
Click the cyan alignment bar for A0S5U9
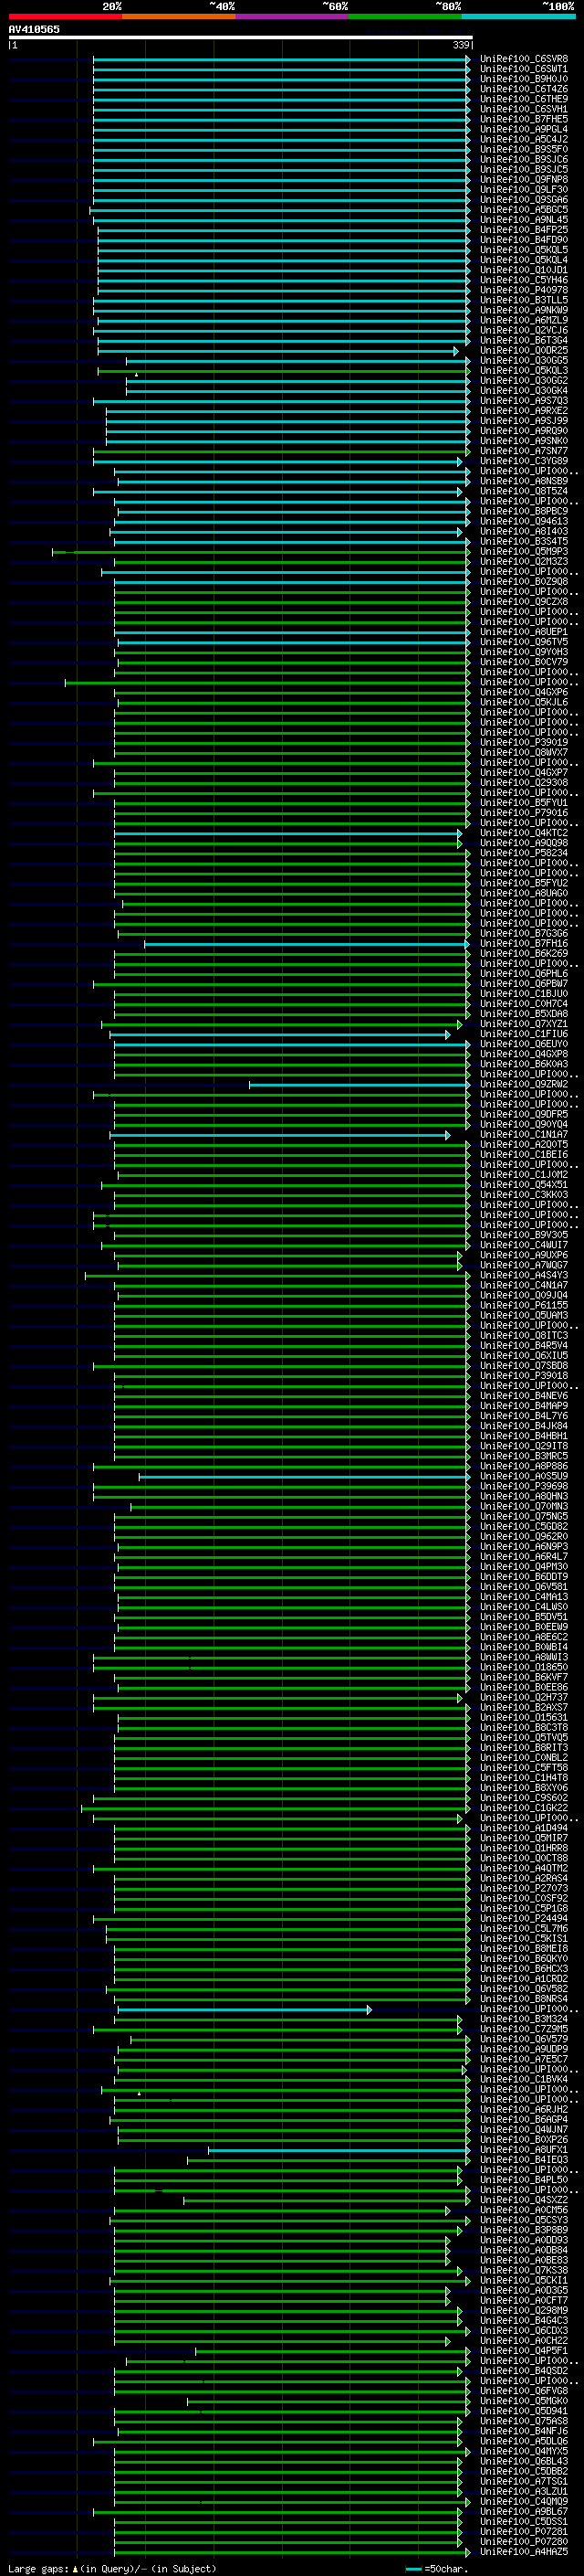click(x=305, y=1477)
